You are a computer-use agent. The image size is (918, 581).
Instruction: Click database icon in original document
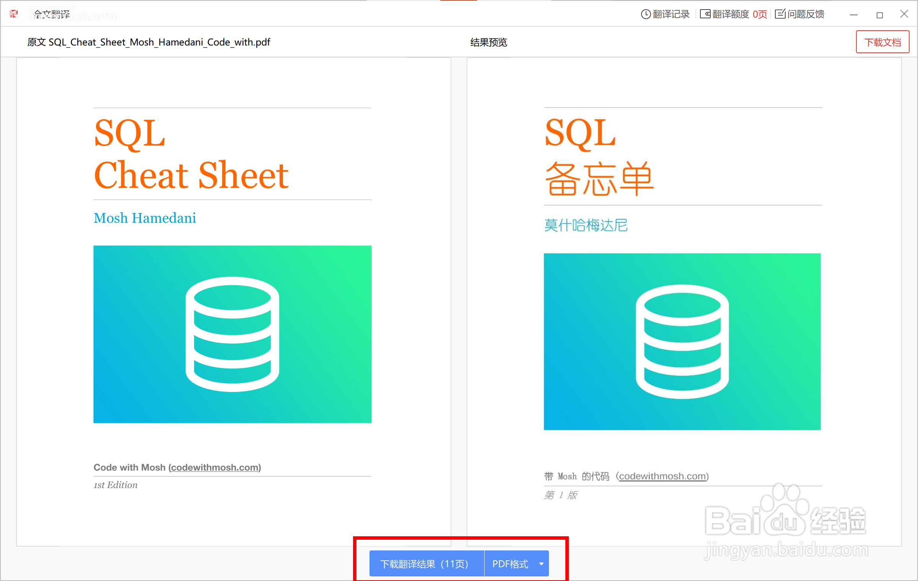point(232,334)
